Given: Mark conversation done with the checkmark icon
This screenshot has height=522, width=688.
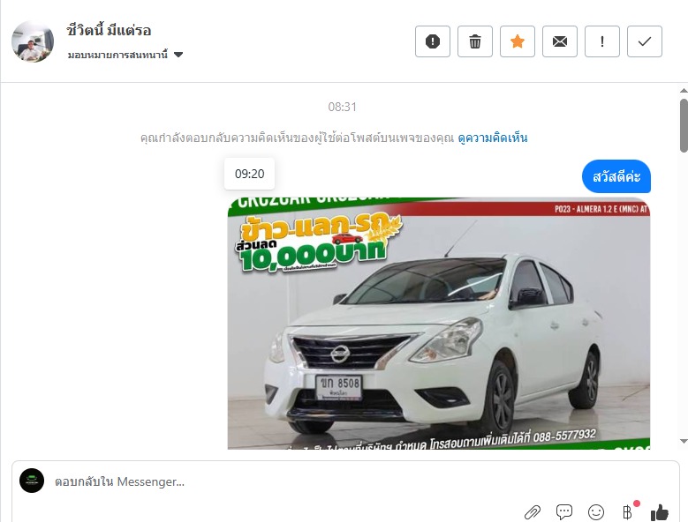Looking at the screenshot, I should (x=645, y=41).
